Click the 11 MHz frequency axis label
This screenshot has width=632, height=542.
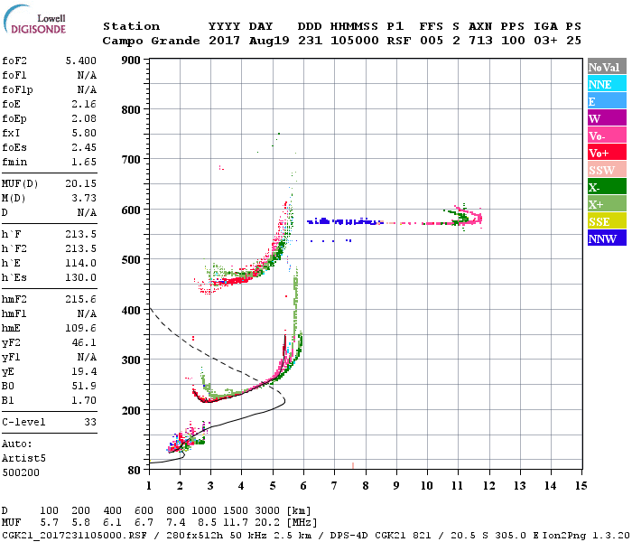click(457, 486)
